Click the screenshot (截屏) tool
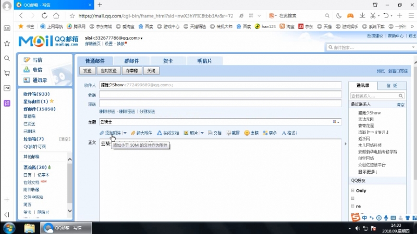The height and width of the screenshot is (234, 417). pos(233,133)
